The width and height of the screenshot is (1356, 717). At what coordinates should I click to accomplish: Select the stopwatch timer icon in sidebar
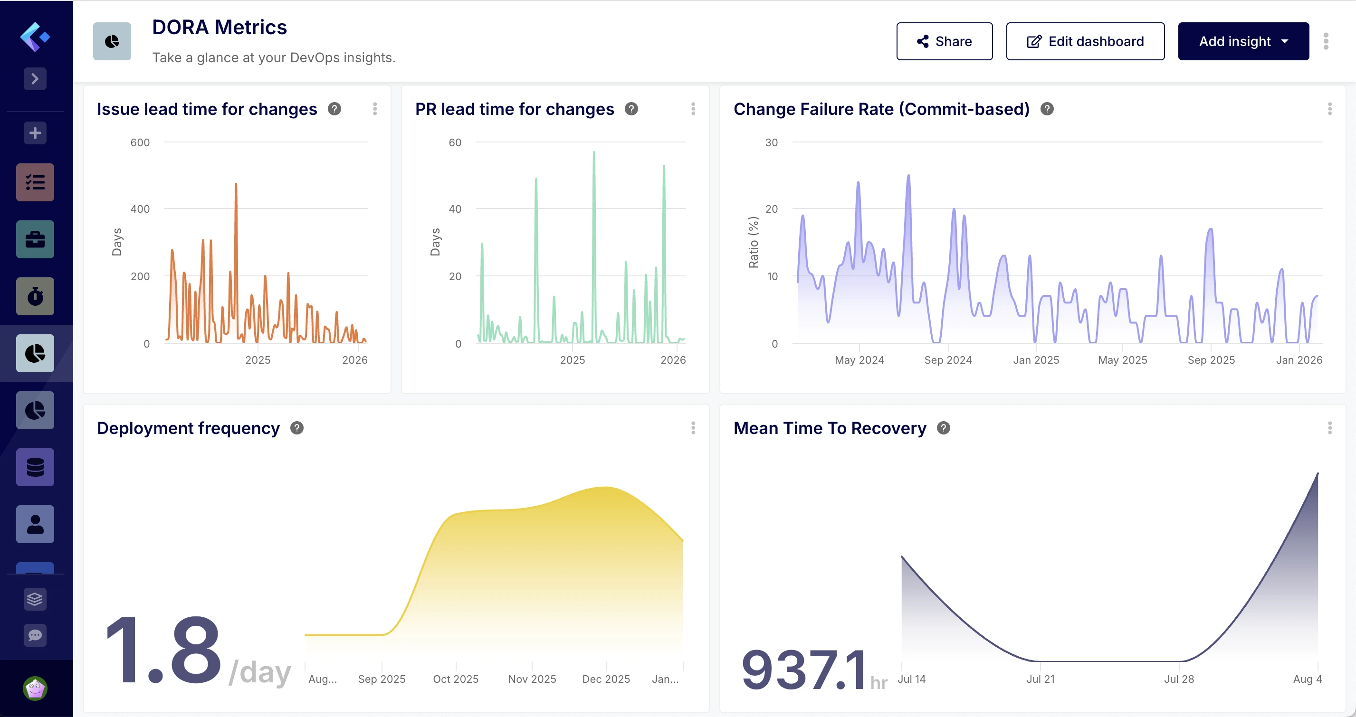coord(35,296)
